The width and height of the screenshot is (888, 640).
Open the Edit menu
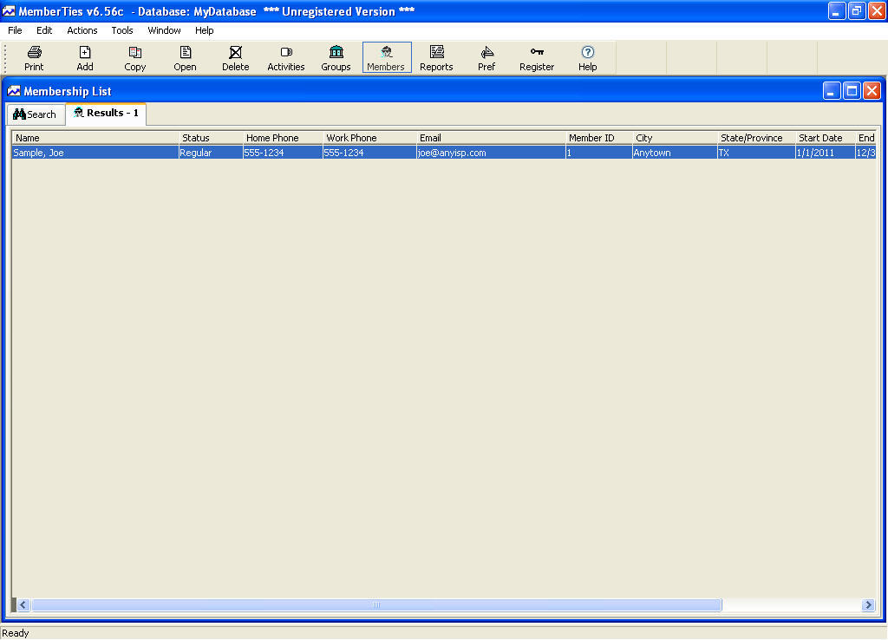click(44, 30)
